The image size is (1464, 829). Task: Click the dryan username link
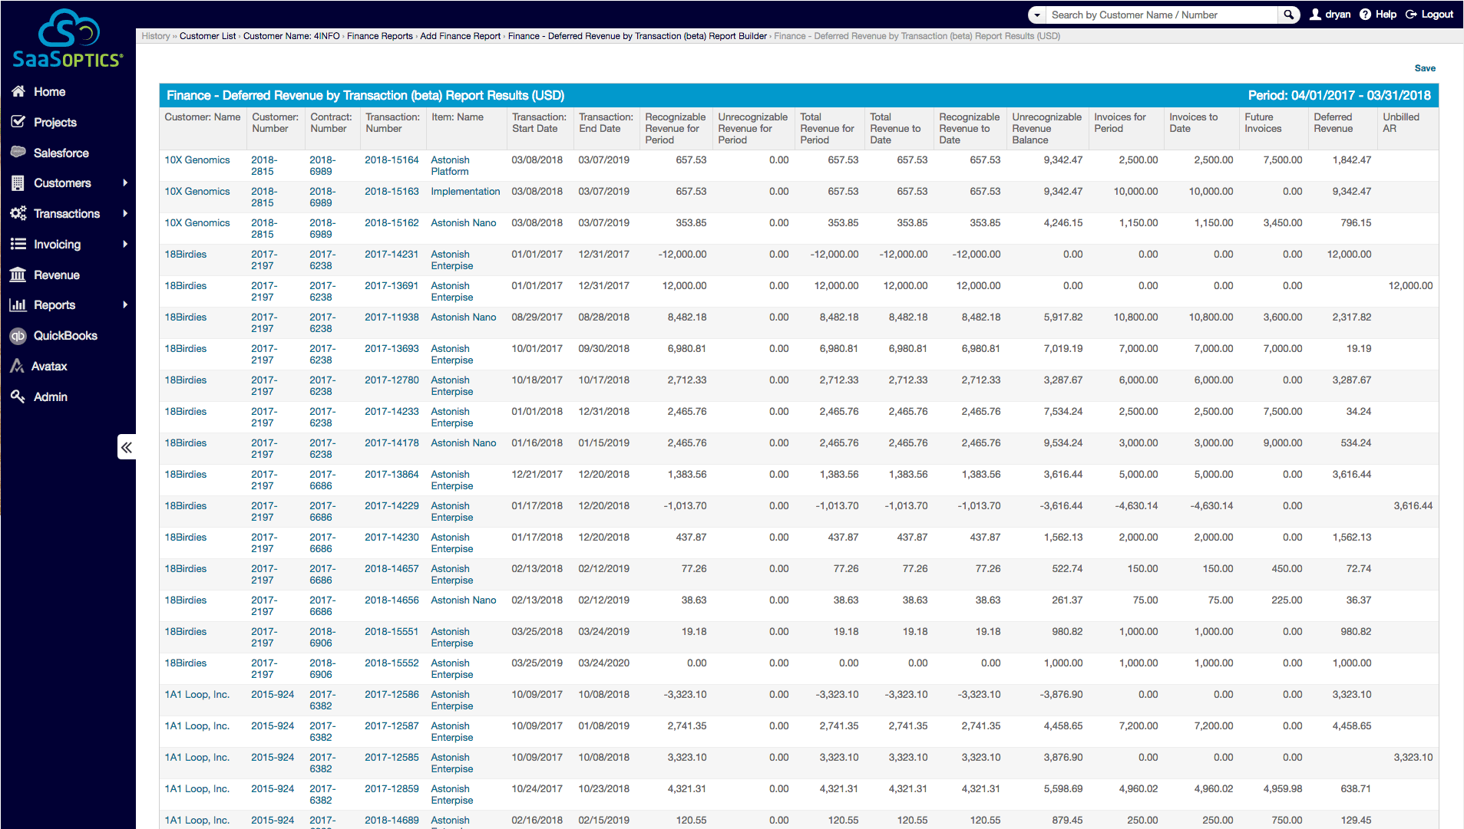click(1338, 15)
